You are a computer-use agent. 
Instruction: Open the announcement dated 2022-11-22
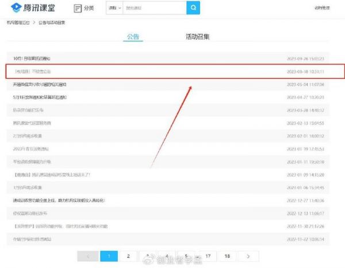(x=32, y=238)
